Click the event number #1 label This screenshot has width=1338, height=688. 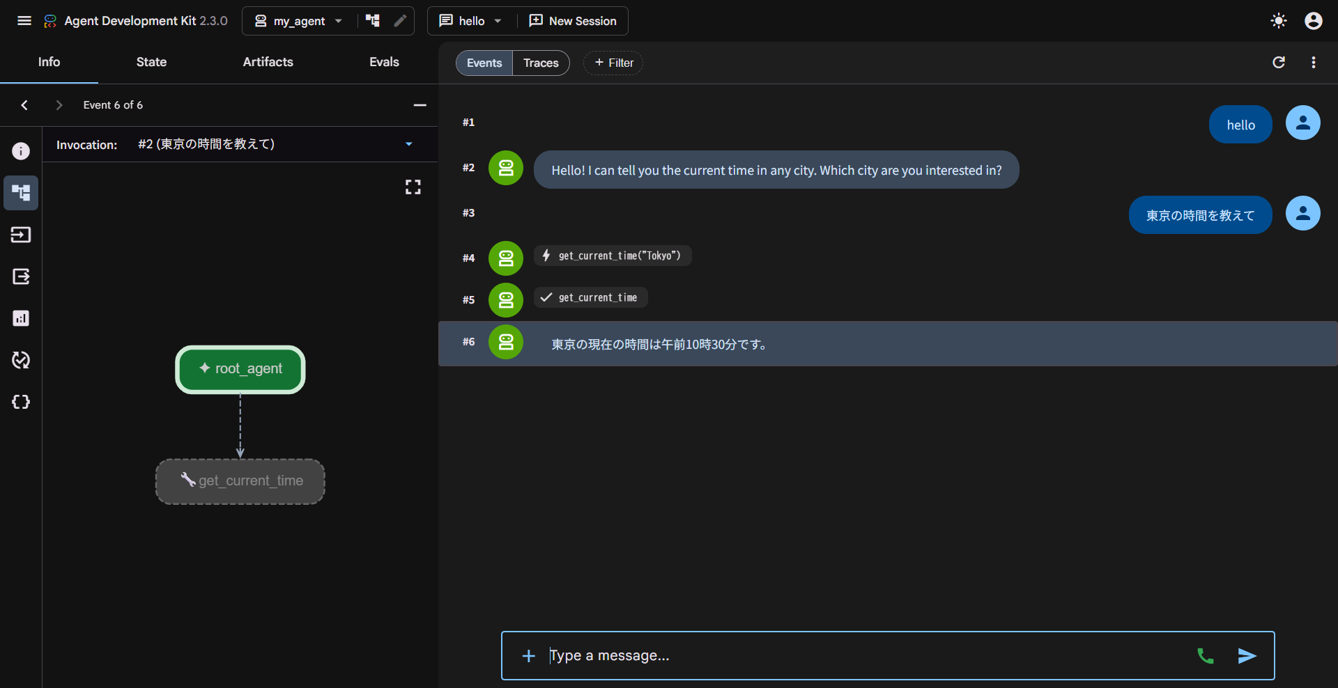pyautogui.click(x=468, y=123)
